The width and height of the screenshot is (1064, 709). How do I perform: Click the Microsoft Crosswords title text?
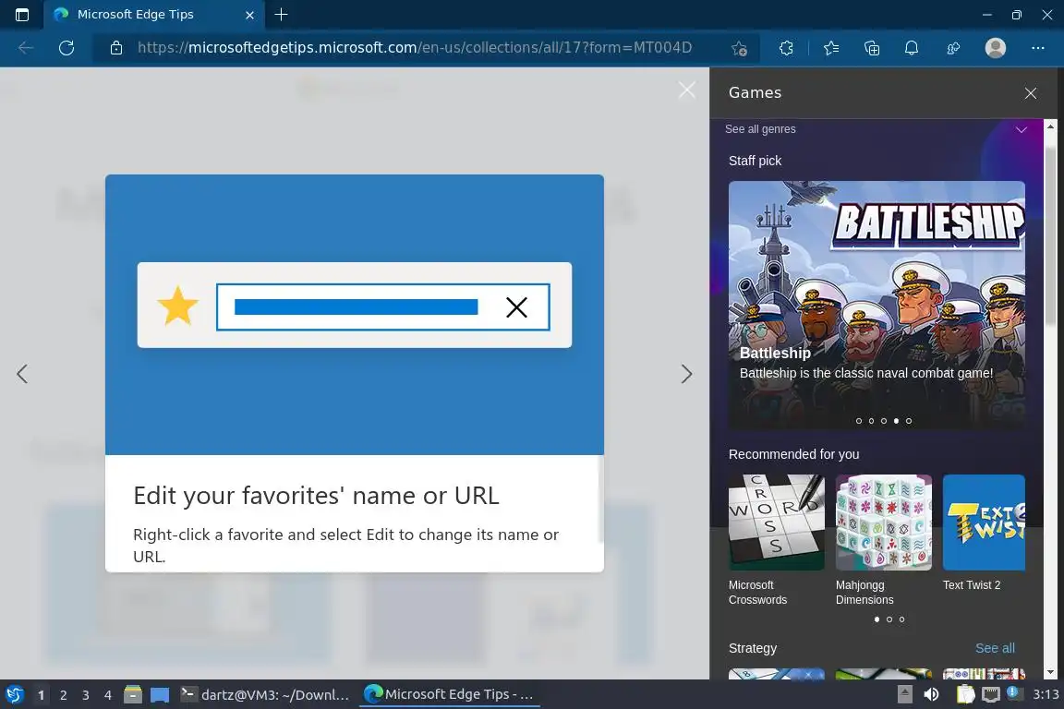click(758, 593)
